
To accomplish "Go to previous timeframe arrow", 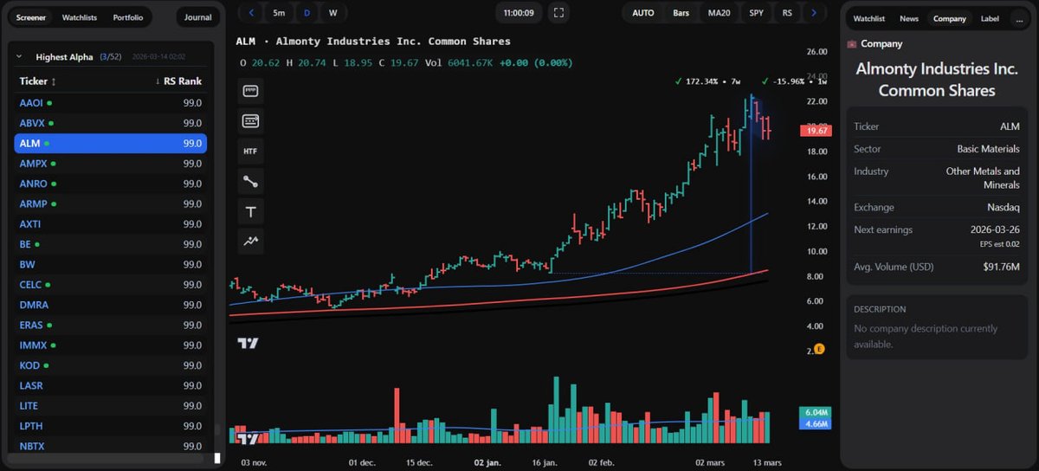I will click(251, 13).
